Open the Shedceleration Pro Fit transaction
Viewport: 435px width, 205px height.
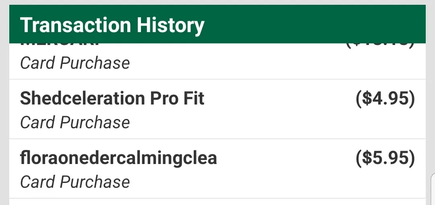(x=112, y=98)
